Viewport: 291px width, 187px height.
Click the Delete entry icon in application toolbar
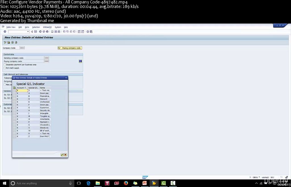(9, 43)
